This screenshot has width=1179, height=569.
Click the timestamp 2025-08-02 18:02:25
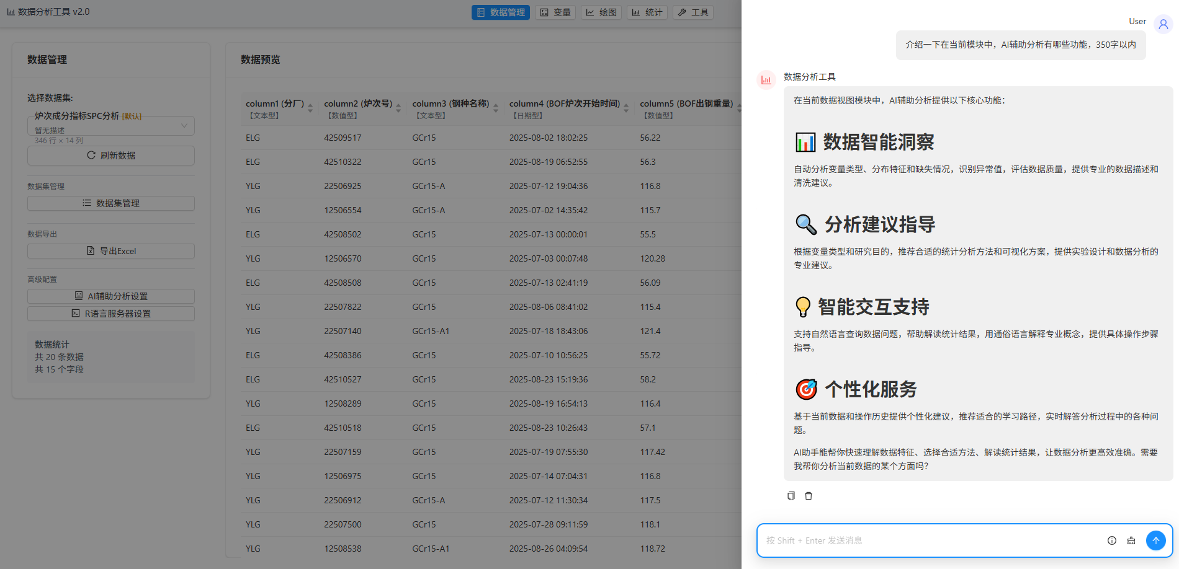click(549, 138)
